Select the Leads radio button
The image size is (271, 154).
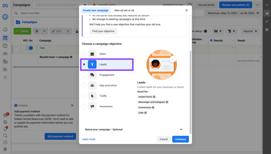point(84,64)
